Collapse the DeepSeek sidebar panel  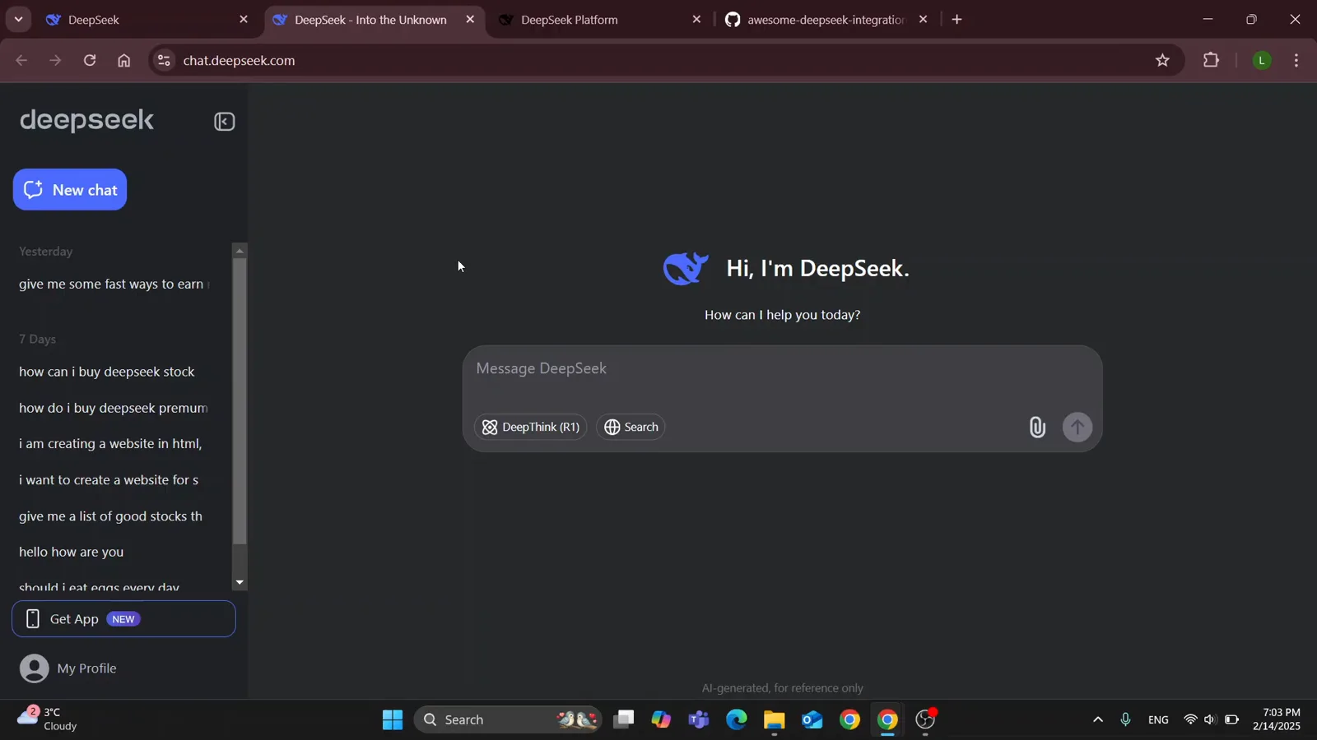click(225, 122)
